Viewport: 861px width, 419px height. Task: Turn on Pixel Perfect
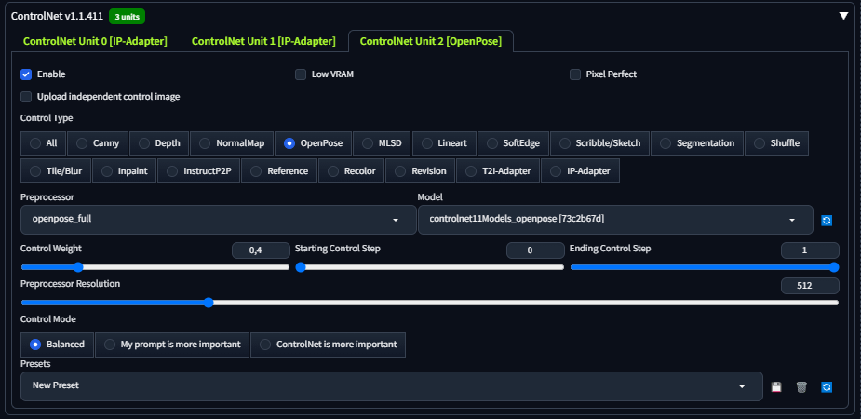[x=575, y=74]
